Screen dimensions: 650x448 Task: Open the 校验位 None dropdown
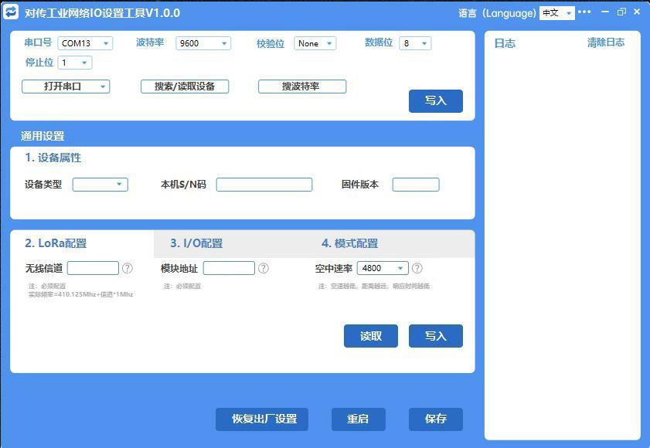[x=315, y=43]
